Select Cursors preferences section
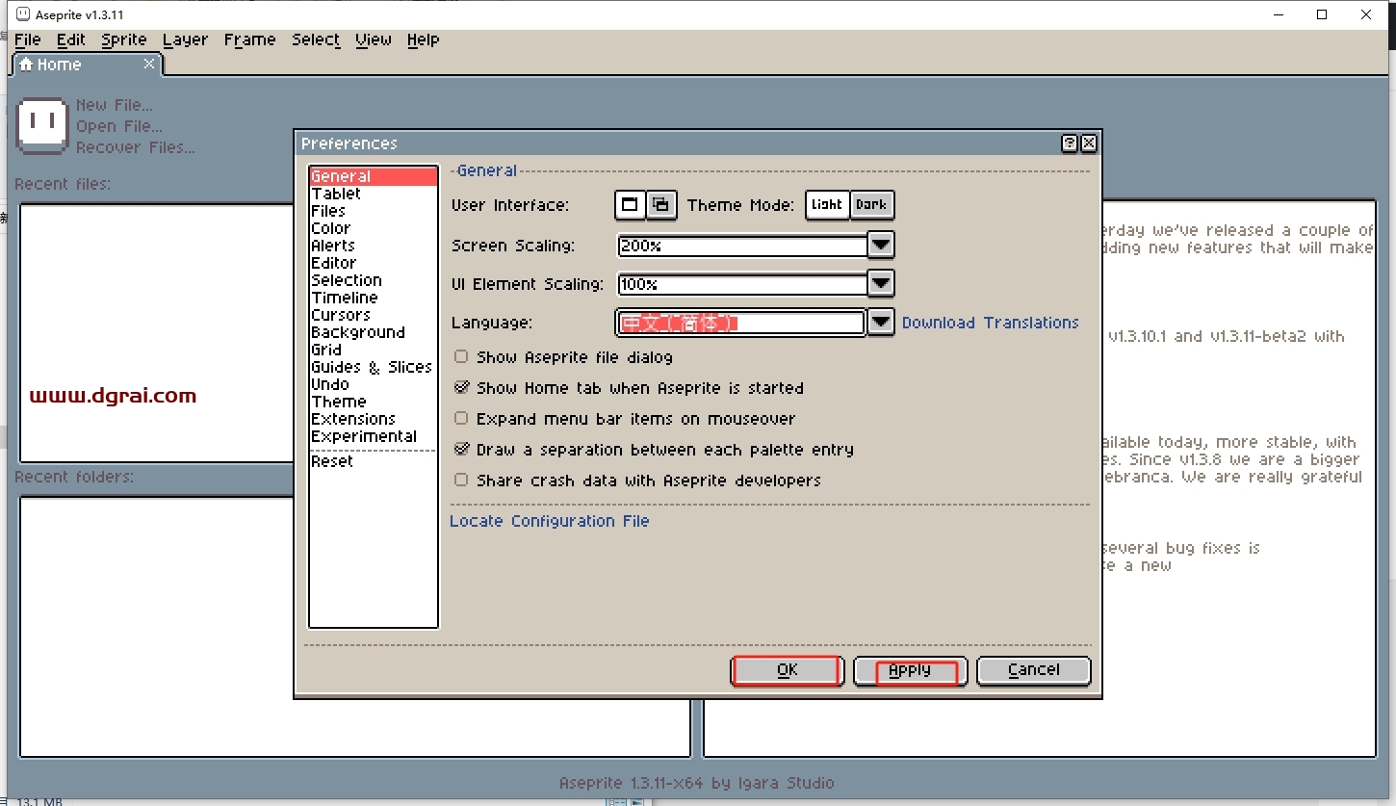 (x=373, y=315)
